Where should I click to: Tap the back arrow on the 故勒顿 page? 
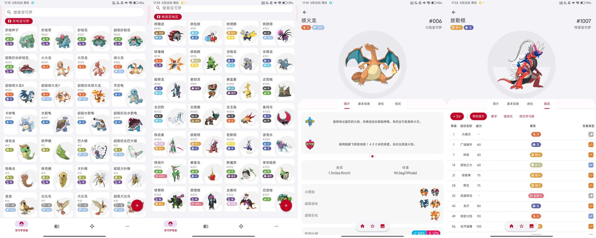pos(454,12)
